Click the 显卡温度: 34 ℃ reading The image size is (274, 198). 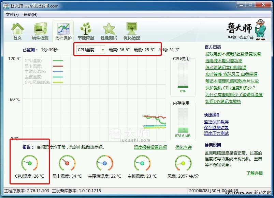pos(67,176)
